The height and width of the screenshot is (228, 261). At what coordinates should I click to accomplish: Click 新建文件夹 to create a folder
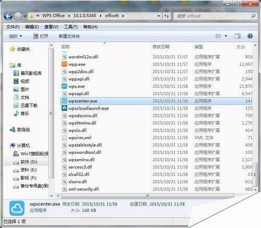click(69, 36)
